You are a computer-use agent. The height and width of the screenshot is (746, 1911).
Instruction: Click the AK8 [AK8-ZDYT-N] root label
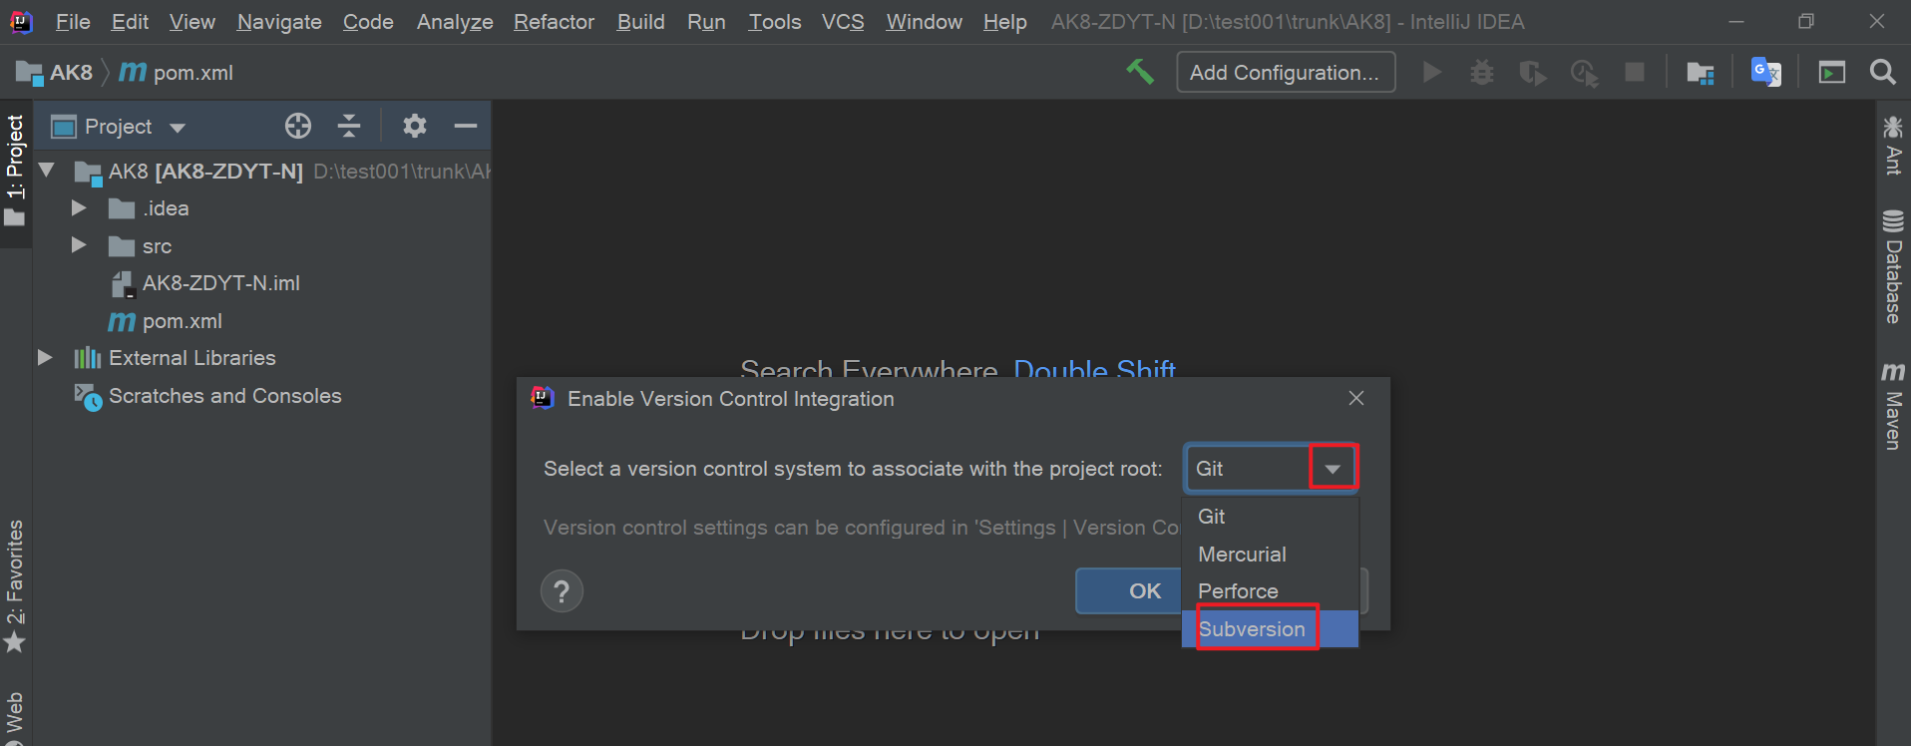click(205, 171)
